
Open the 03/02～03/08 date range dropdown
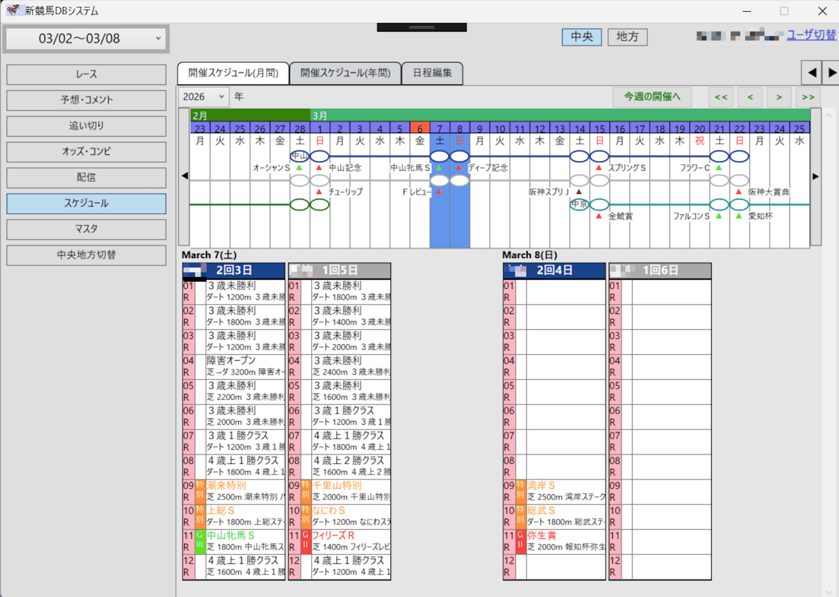pos(86,39)
